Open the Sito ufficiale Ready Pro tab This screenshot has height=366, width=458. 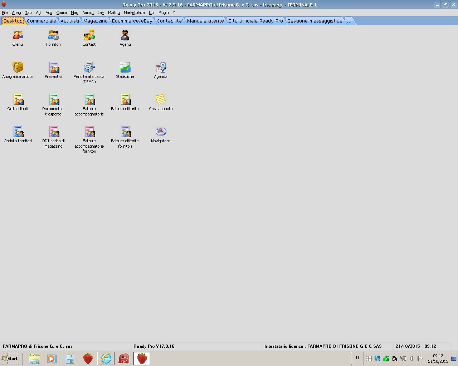coord(255,21)
